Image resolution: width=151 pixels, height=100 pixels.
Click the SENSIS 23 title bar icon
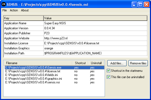coord(4,4)
